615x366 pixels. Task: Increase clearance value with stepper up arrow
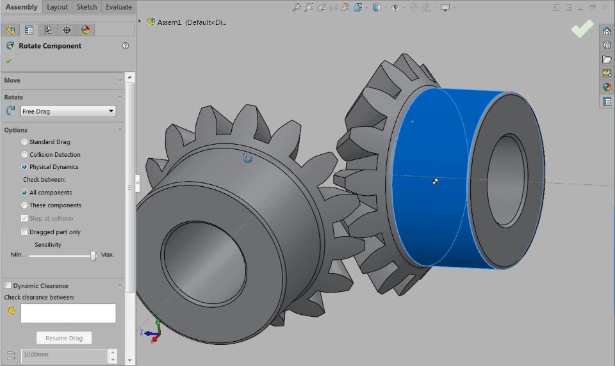113,353
